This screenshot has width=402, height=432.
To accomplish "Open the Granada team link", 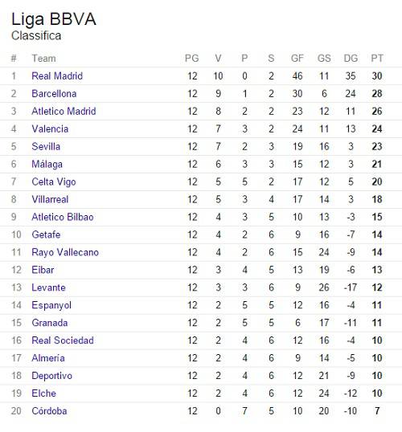I will click(50, 323).
